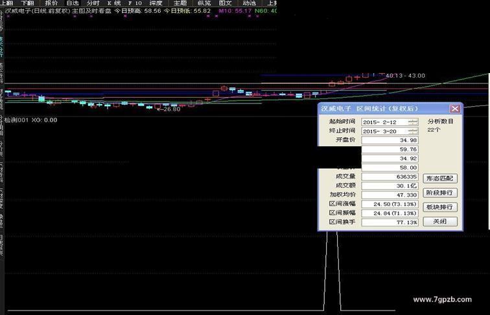Click the 板块排行 button

[439, 207]
